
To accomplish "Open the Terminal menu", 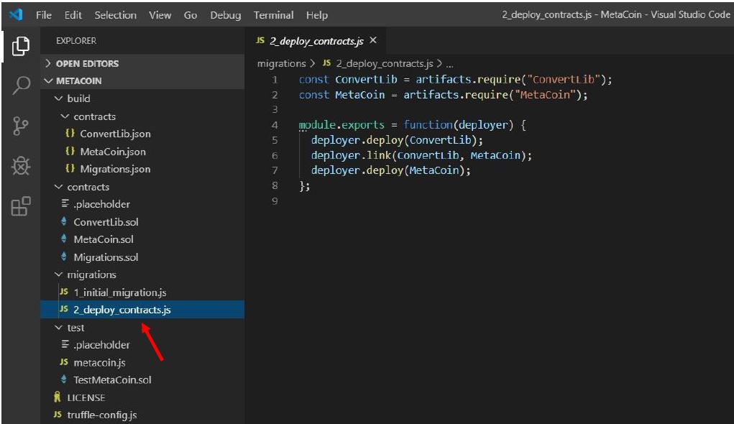I will [273, 15].
